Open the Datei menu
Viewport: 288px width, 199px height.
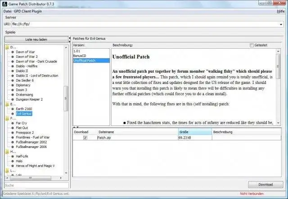click(x=7, y=11)
